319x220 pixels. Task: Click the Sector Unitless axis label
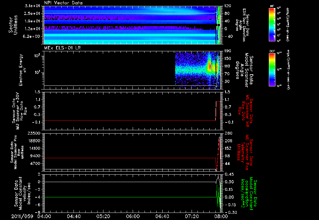(x=13, y=25)
